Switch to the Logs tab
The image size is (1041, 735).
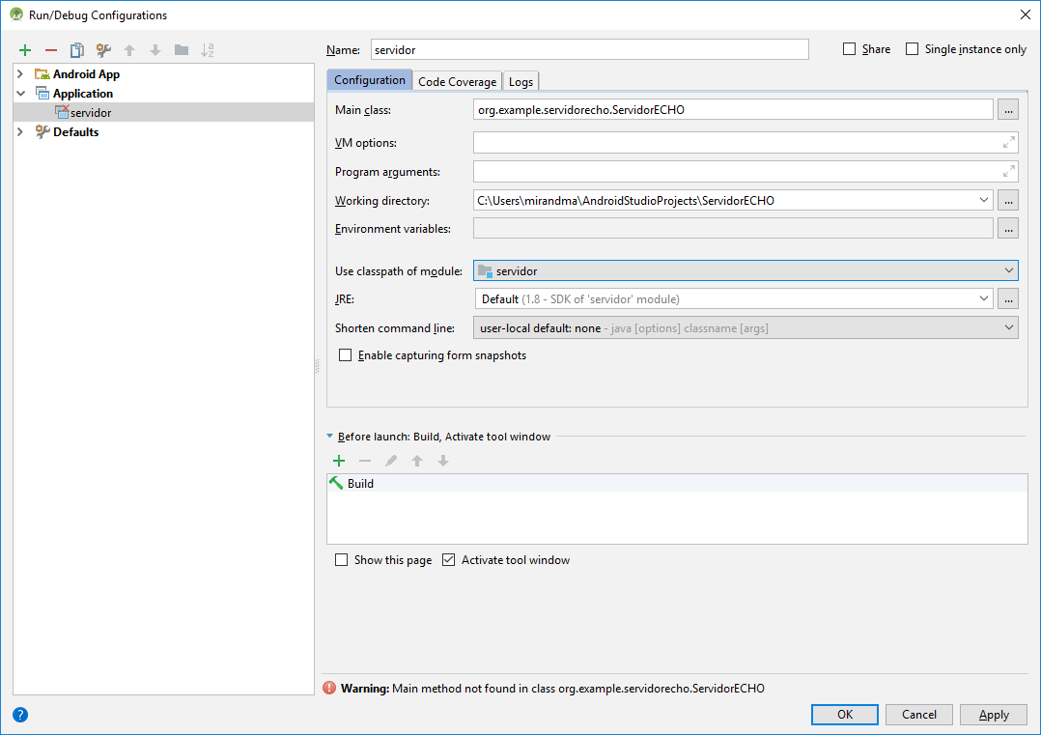coord(520,82)
